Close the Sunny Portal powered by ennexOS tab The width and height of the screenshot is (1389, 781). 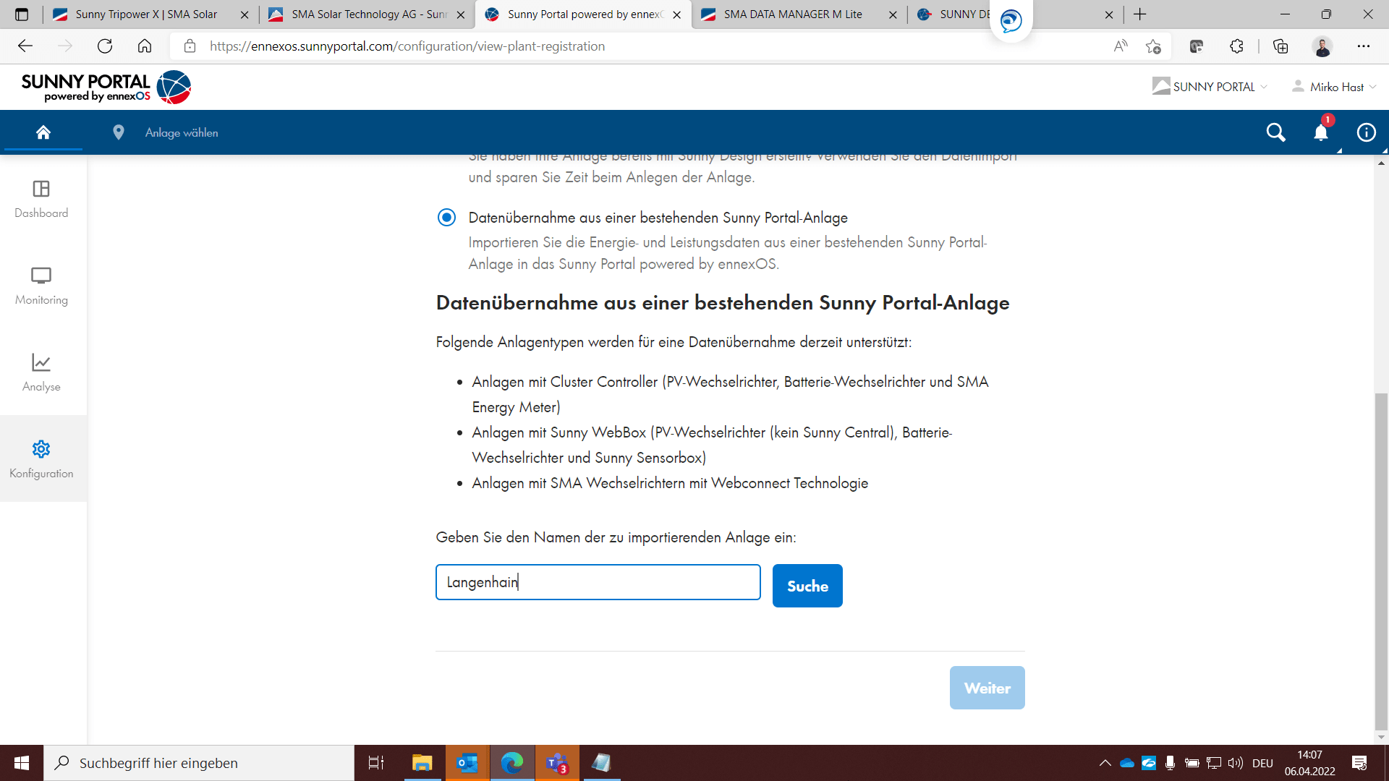click(676, 14)
